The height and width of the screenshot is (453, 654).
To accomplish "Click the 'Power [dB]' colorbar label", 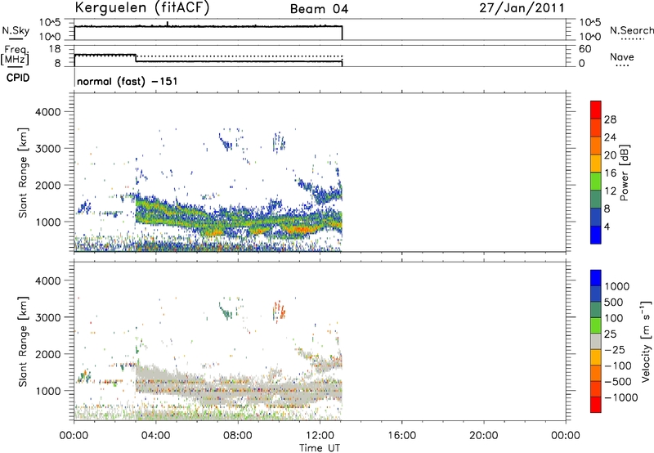I will tap(624, 173).
